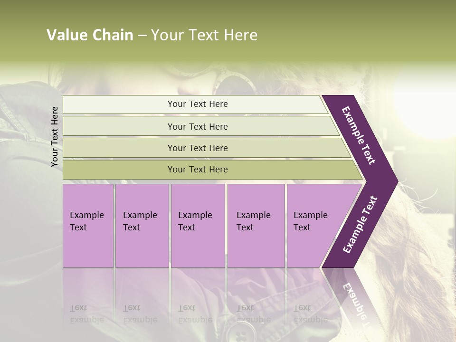Select the fourth pink Example Text box
The height and width of the screenshot is (342, 456).
[256, 226]
